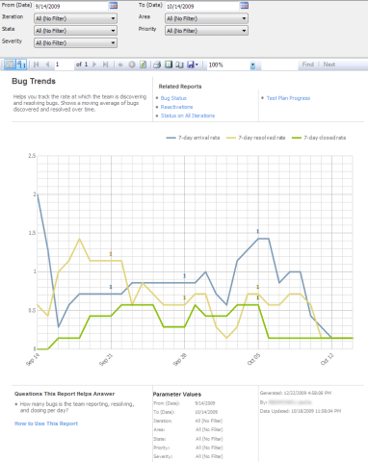Open the 100% zoom dropdown
Screen dimensions: 368x462
(252, 65)
